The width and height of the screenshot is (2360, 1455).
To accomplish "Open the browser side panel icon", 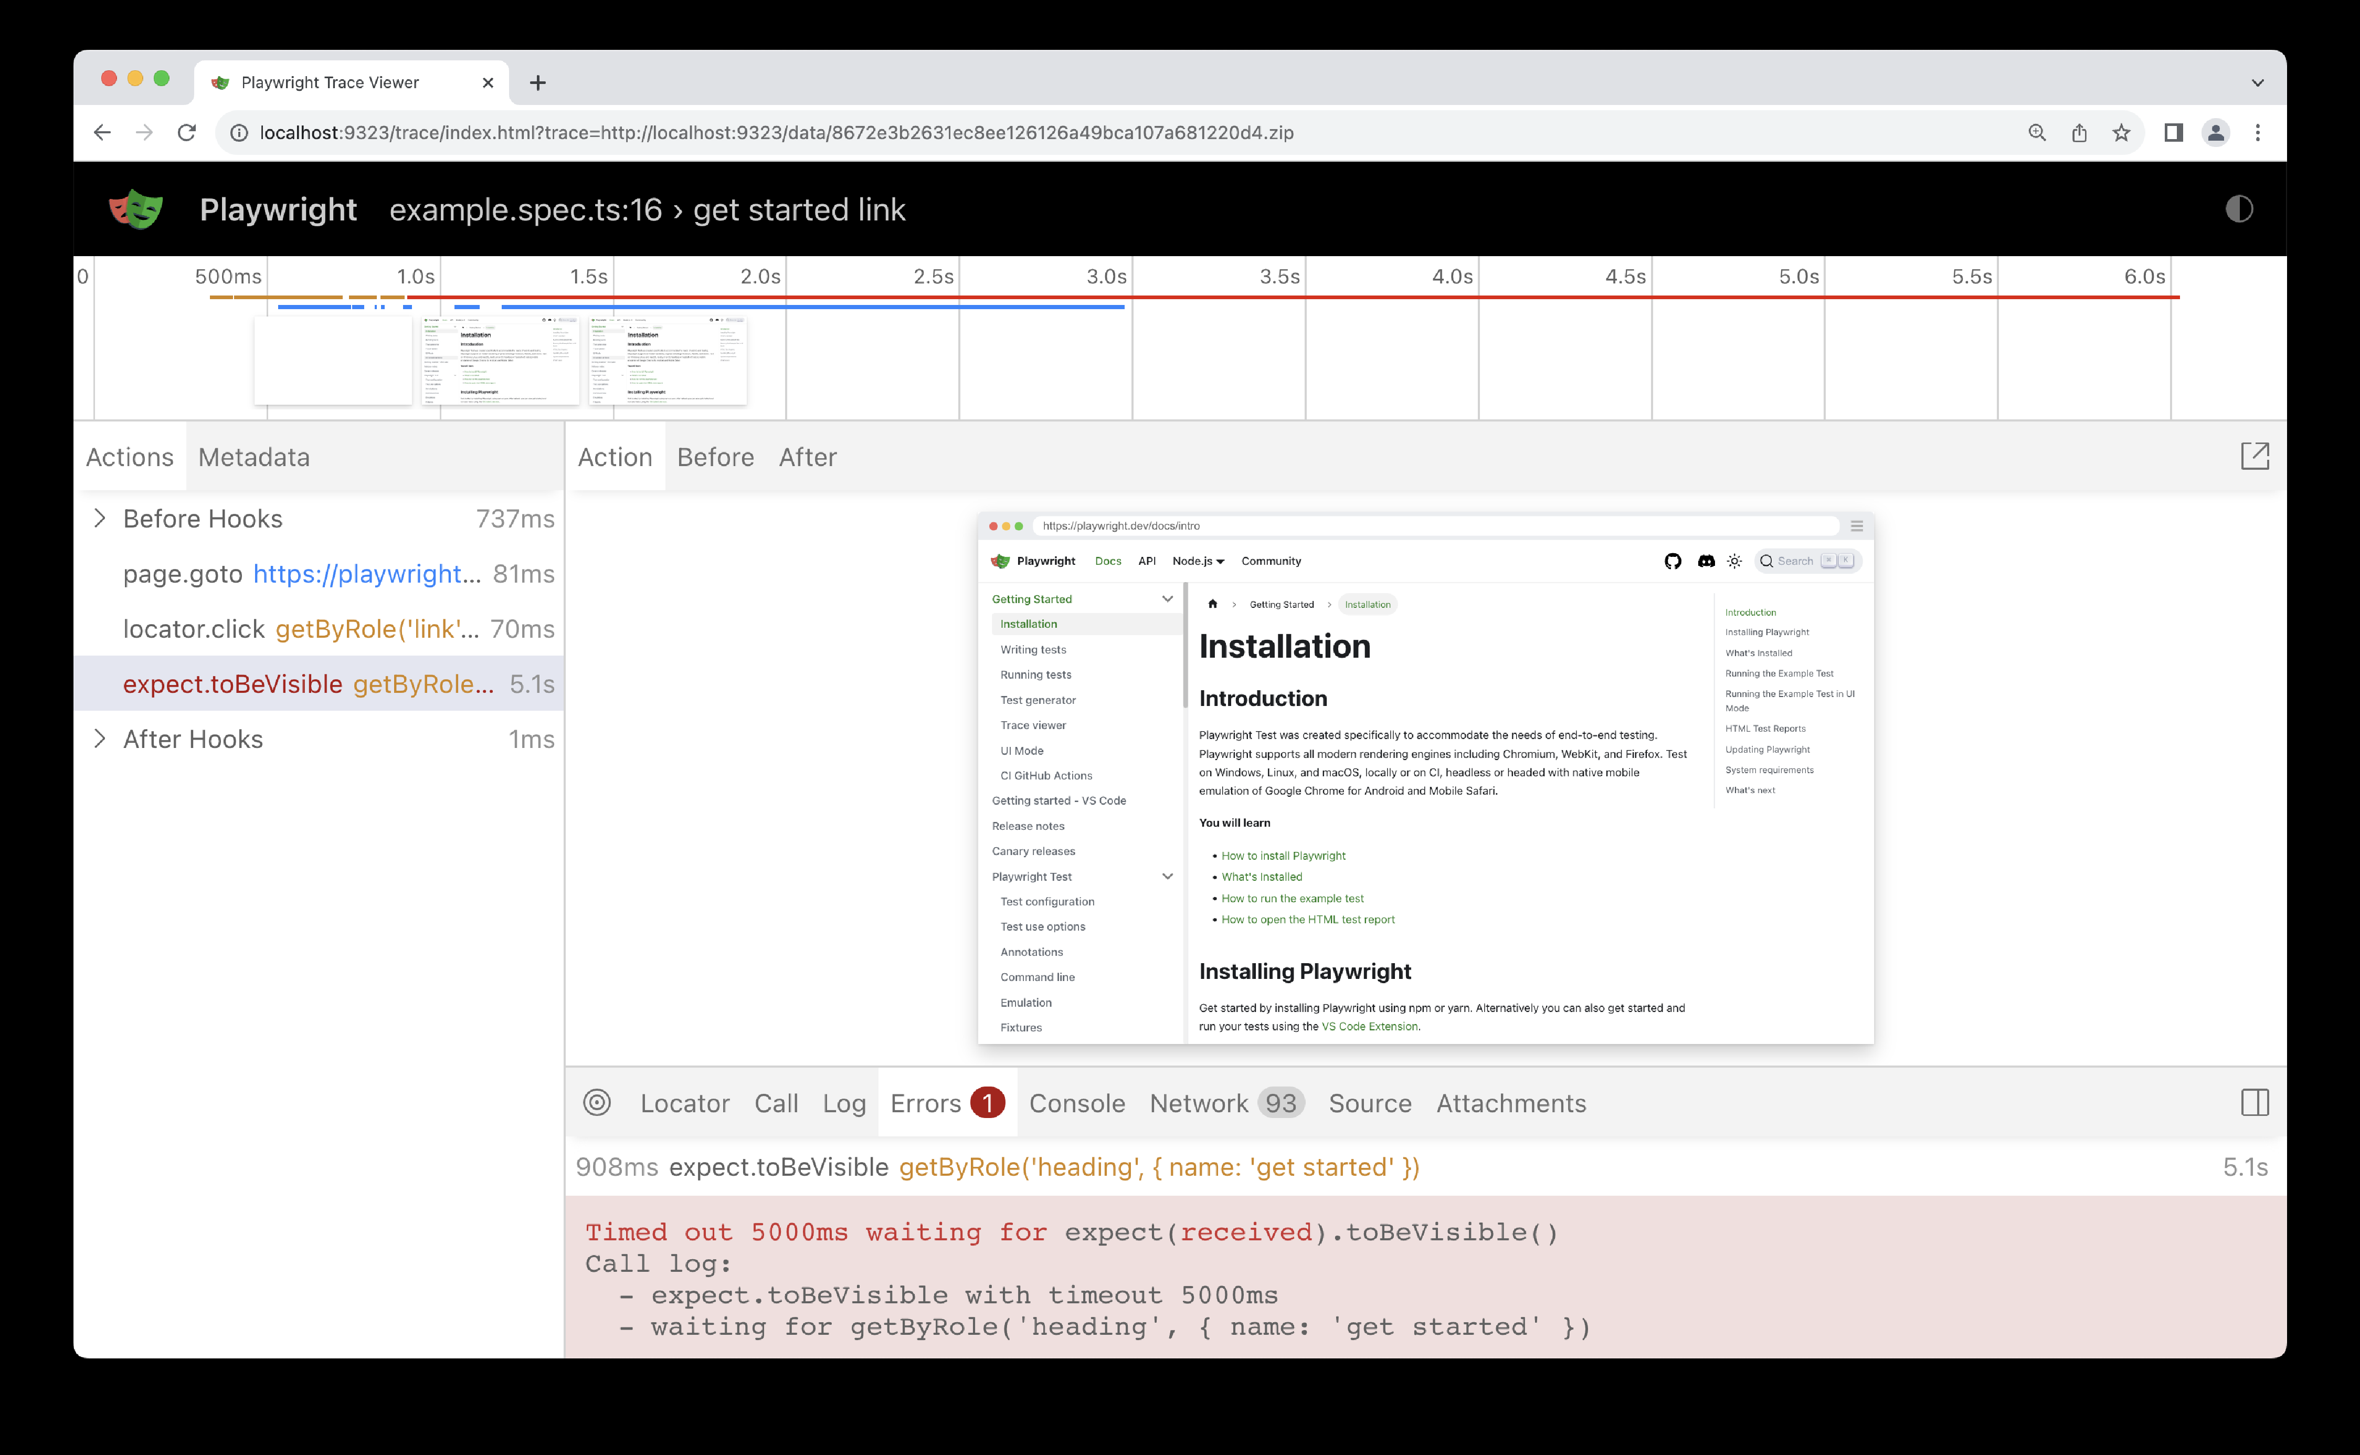I will tap(2173, 133).
